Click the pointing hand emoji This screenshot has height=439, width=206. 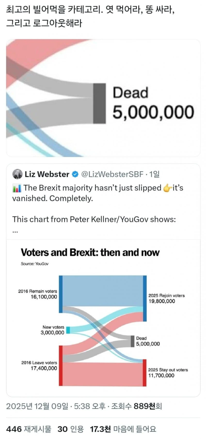167,188
